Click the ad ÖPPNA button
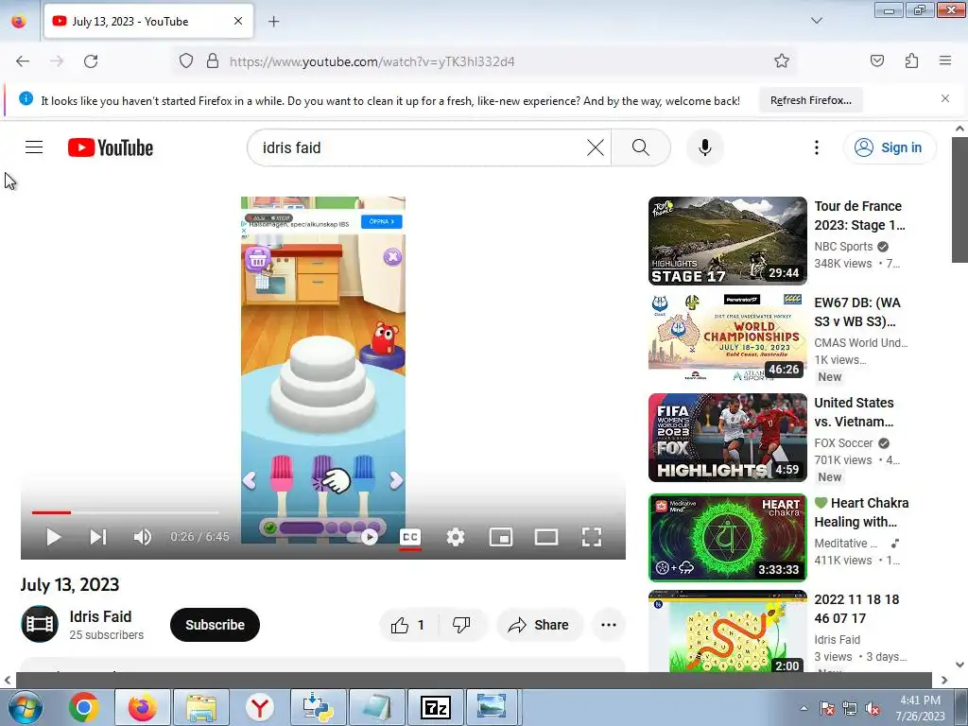 (382, 221)
